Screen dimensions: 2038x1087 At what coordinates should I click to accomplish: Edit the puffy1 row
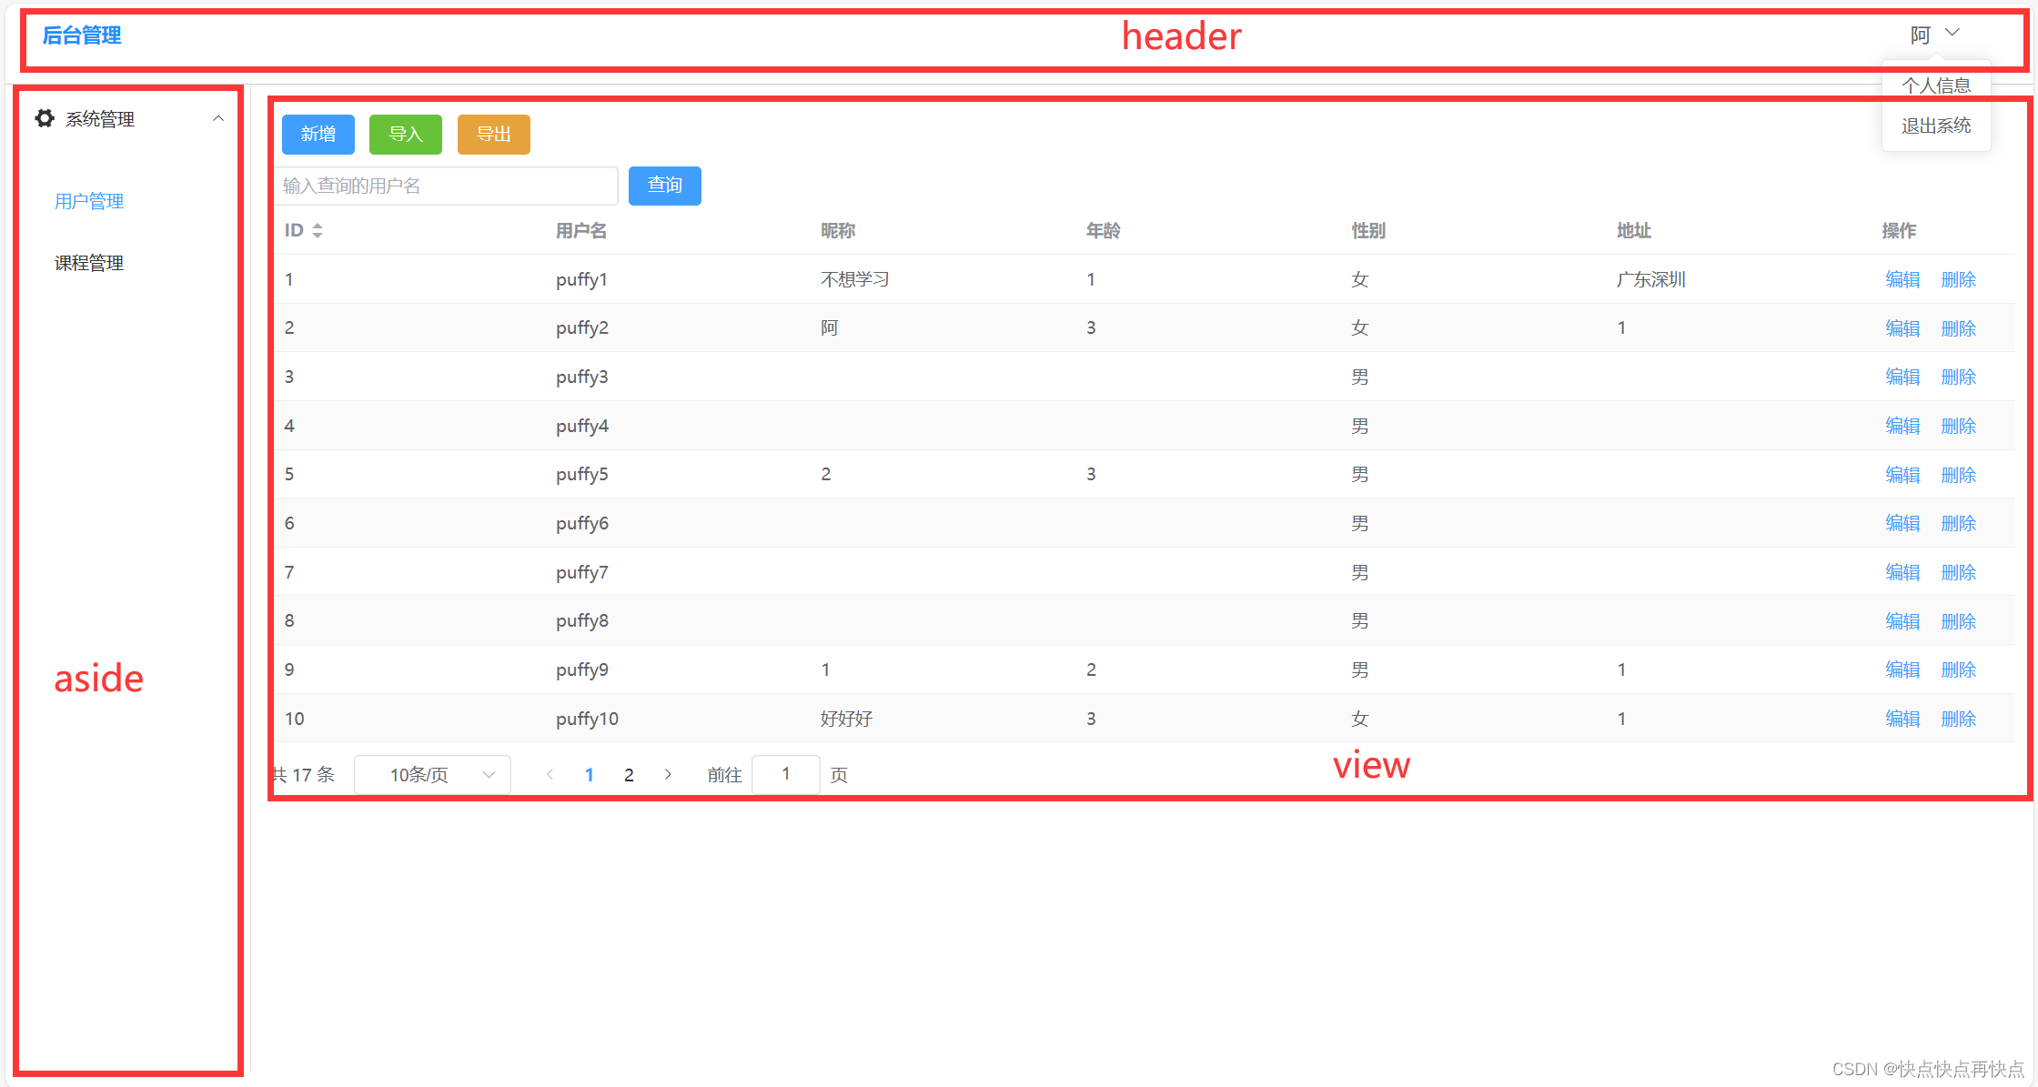1902,279
